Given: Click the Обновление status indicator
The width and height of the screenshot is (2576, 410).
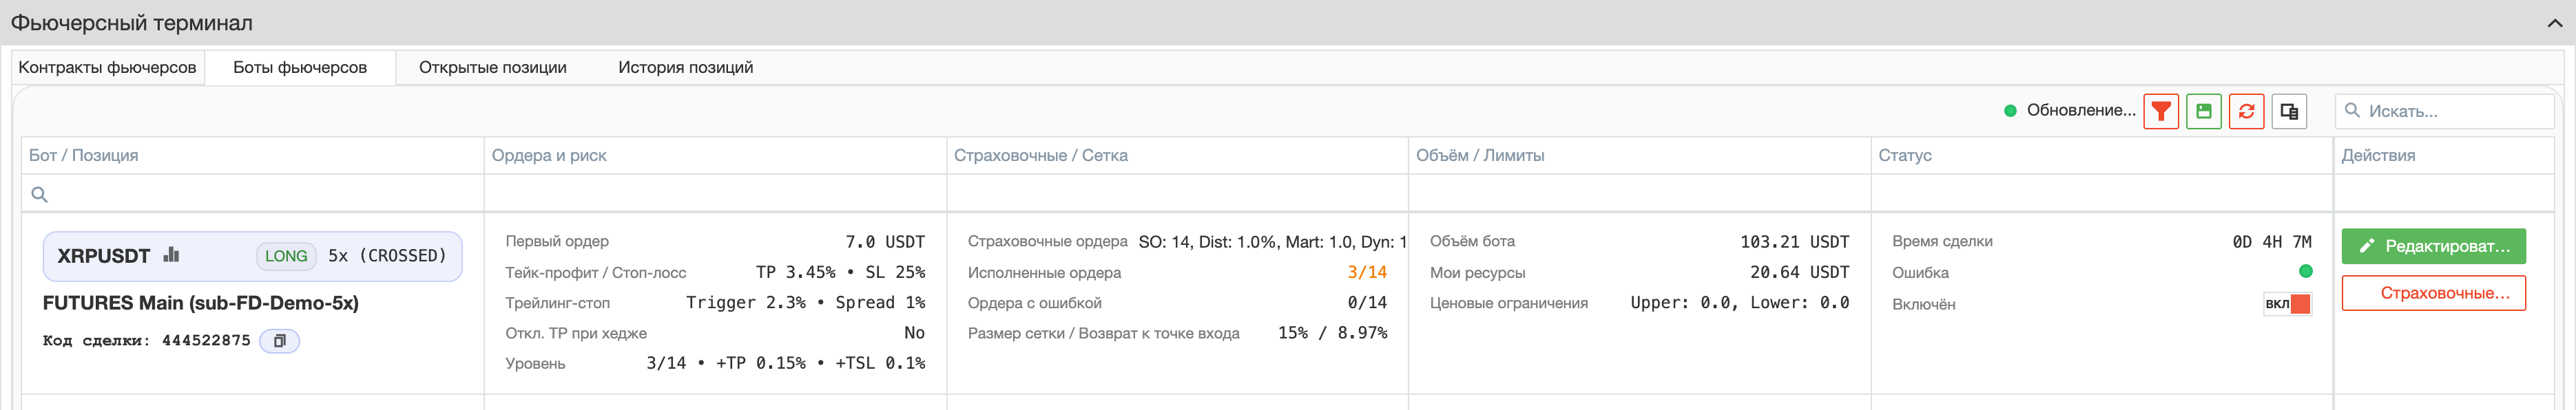Looking at the screenshot, I should click(x=2069, y=111).
